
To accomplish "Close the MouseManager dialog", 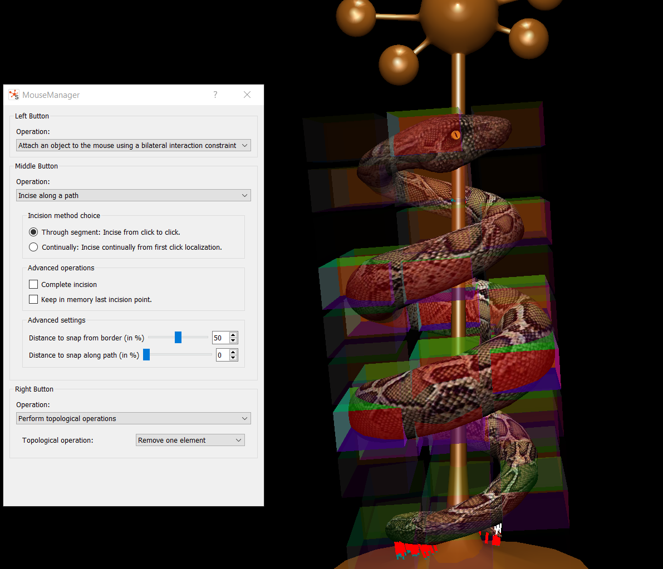I will pos(247,95).
